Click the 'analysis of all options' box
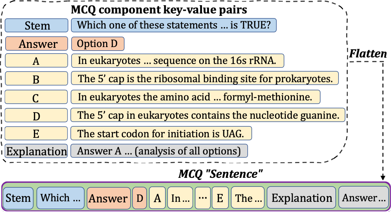Viewport: 391px width, 212px height. point(159,151)
